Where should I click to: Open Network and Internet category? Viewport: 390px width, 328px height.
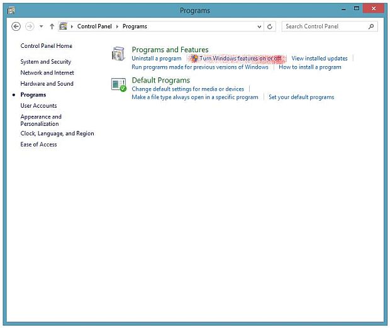[47, 72]
